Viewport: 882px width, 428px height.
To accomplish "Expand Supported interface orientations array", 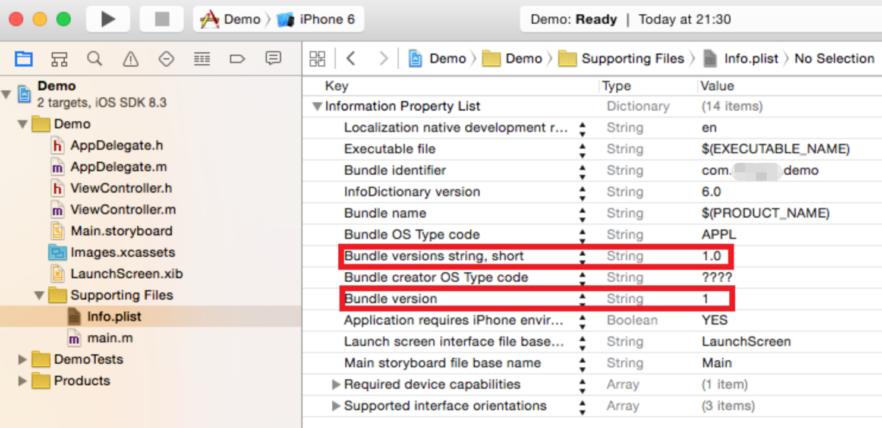I will click(x=336, y=406).
